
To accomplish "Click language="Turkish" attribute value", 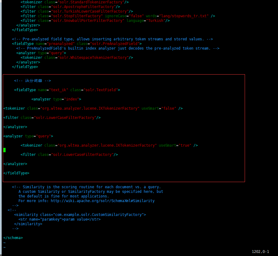I will (156, 21).
